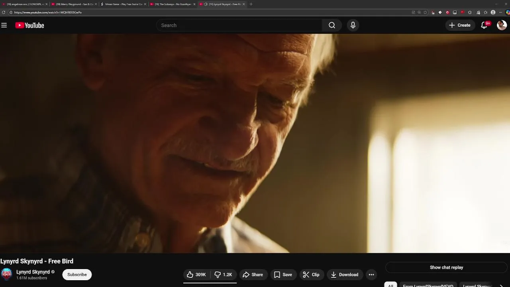Open the Lynyrd Skynyrd channel name link

(x=33, y=272)
